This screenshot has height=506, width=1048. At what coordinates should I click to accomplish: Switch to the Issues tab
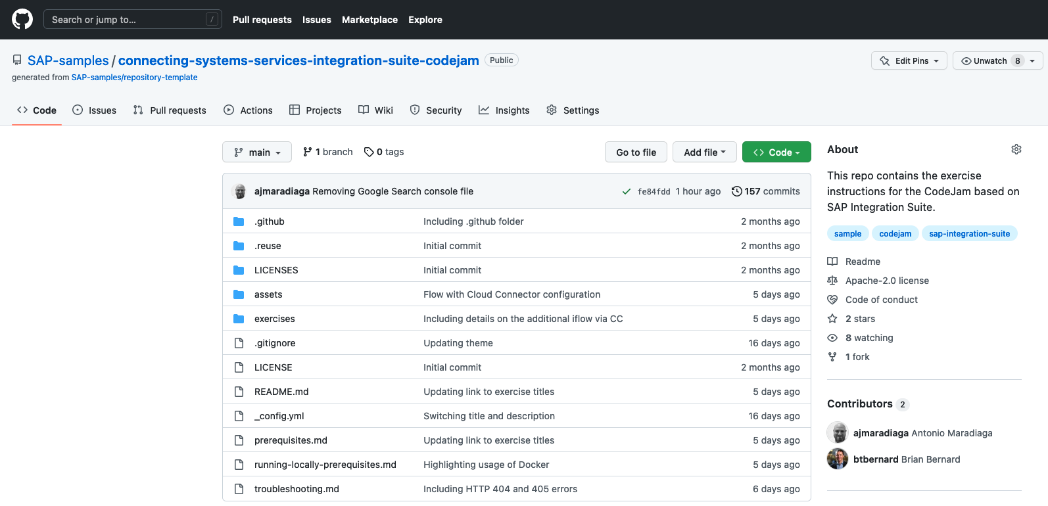[95, 110]
